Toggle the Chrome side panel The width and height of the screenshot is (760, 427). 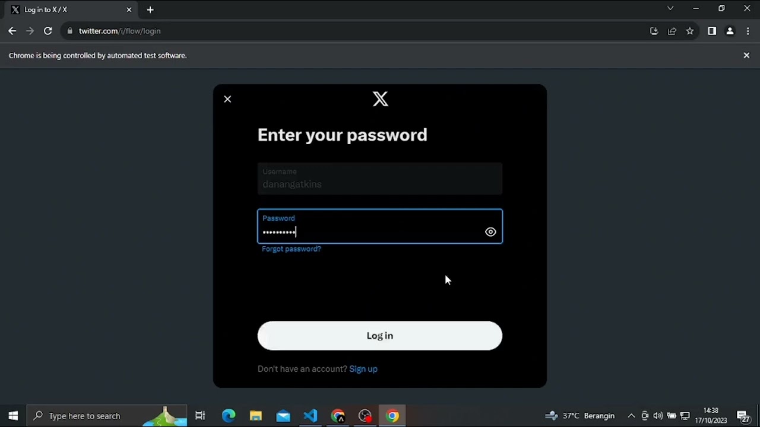point(712,31)
